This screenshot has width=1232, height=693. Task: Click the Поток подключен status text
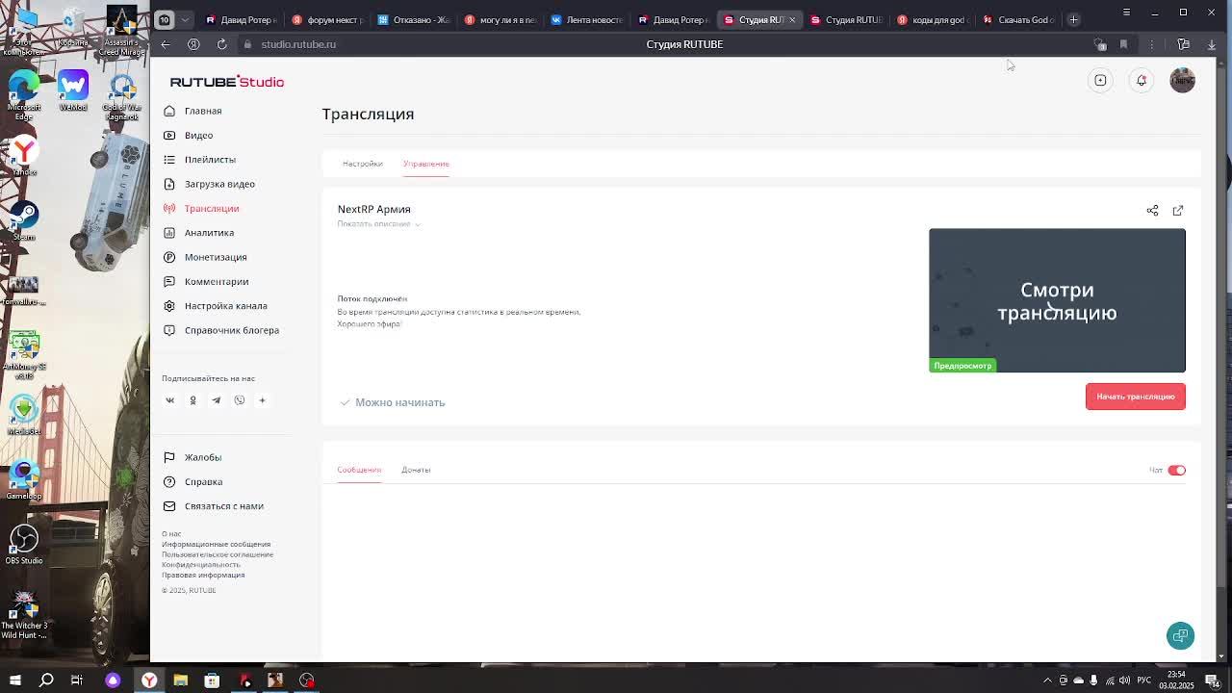[372, 298]
